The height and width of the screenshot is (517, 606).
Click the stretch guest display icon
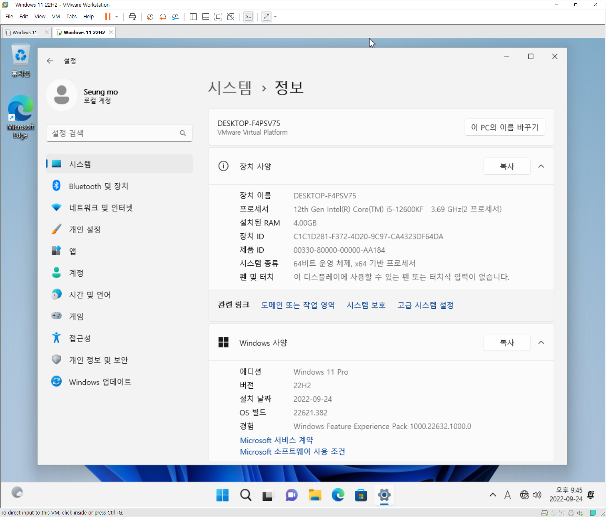pos(267,17)
